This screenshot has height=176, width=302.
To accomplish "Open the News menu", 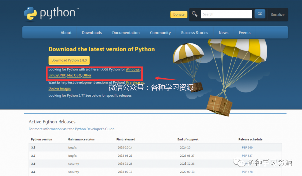I will 224,33.
